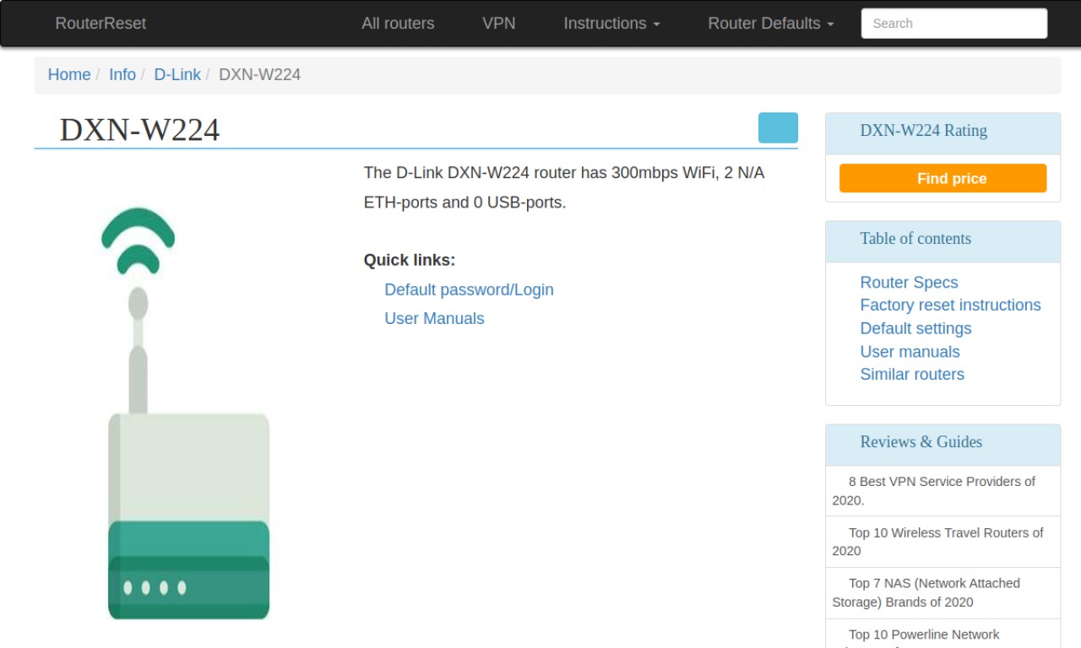
Task: Open the RouterReset home brand link
Action: [x=100, y=24]
